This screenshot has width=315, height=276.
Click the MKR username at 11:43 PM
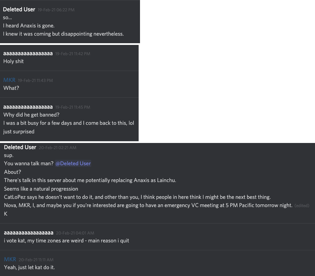pyautogui.click(x=9, y=80)
